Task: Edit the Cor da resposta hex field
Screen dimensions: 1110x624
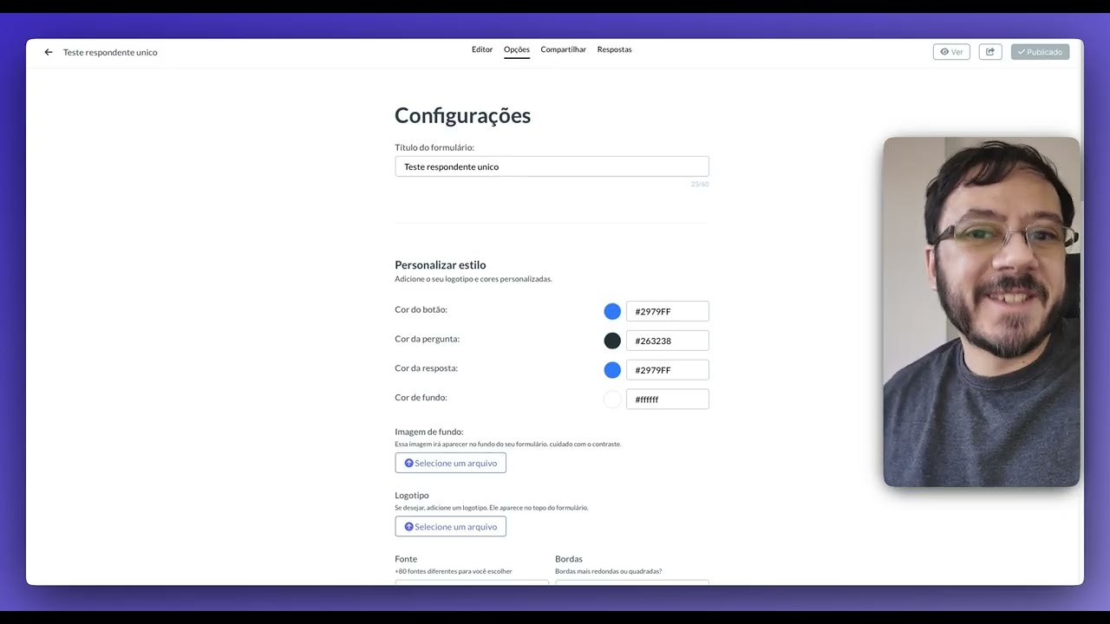Action: 668,370
